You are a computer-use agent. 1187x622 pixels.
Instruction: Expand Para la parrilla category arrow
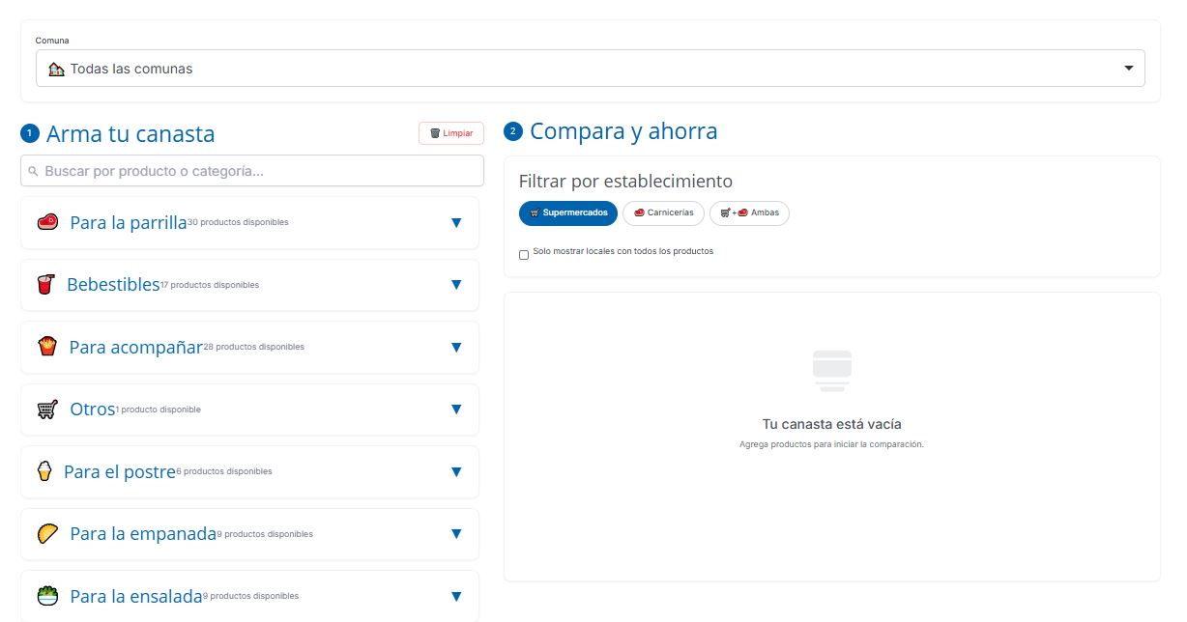[x=456, y=223]
